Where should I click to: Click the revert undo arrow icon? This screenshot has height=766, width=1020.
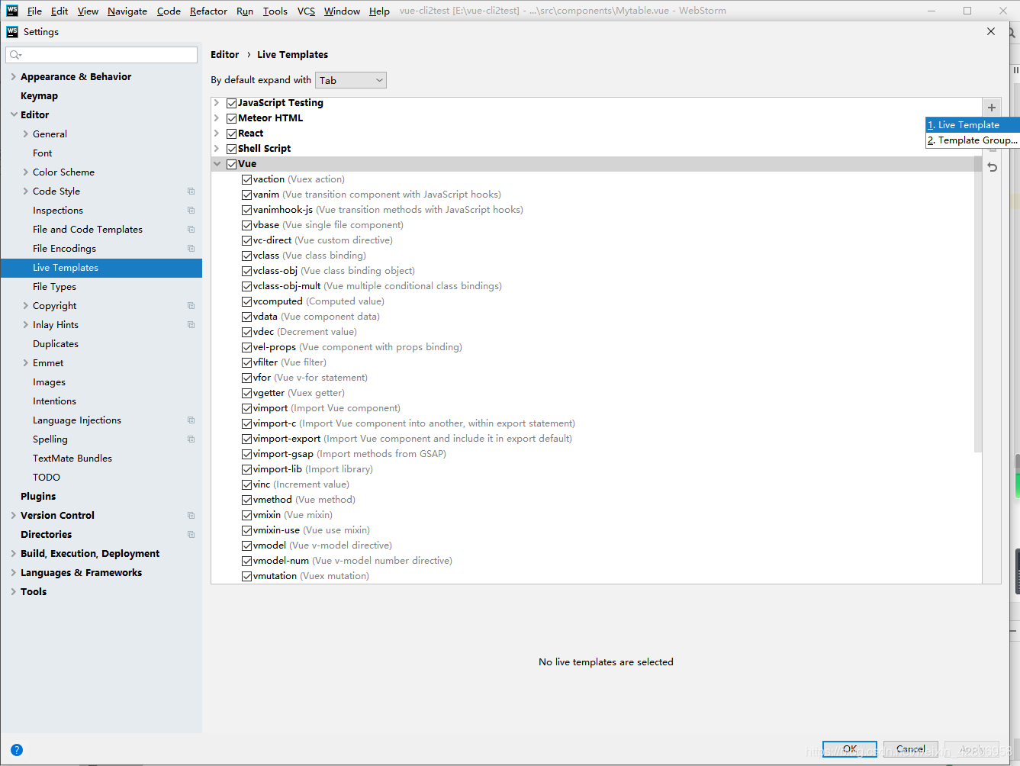992,167
